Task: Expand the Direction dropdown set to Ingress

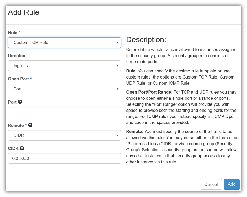Action: coord(65,66)
